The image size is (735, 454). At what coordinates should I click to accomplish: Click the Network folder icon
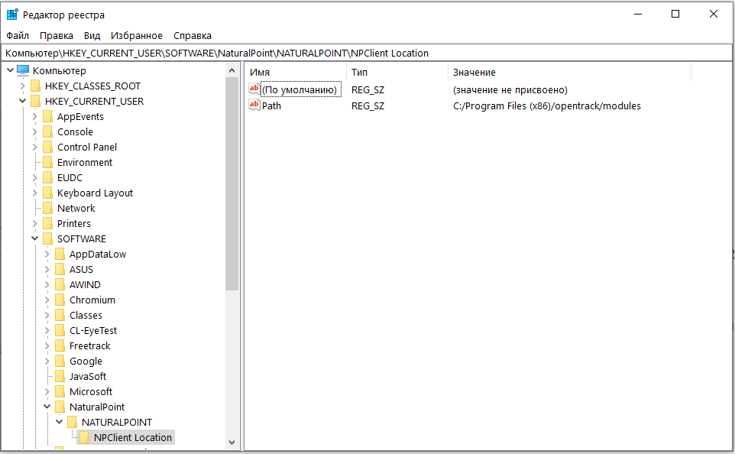pos(47,208)
